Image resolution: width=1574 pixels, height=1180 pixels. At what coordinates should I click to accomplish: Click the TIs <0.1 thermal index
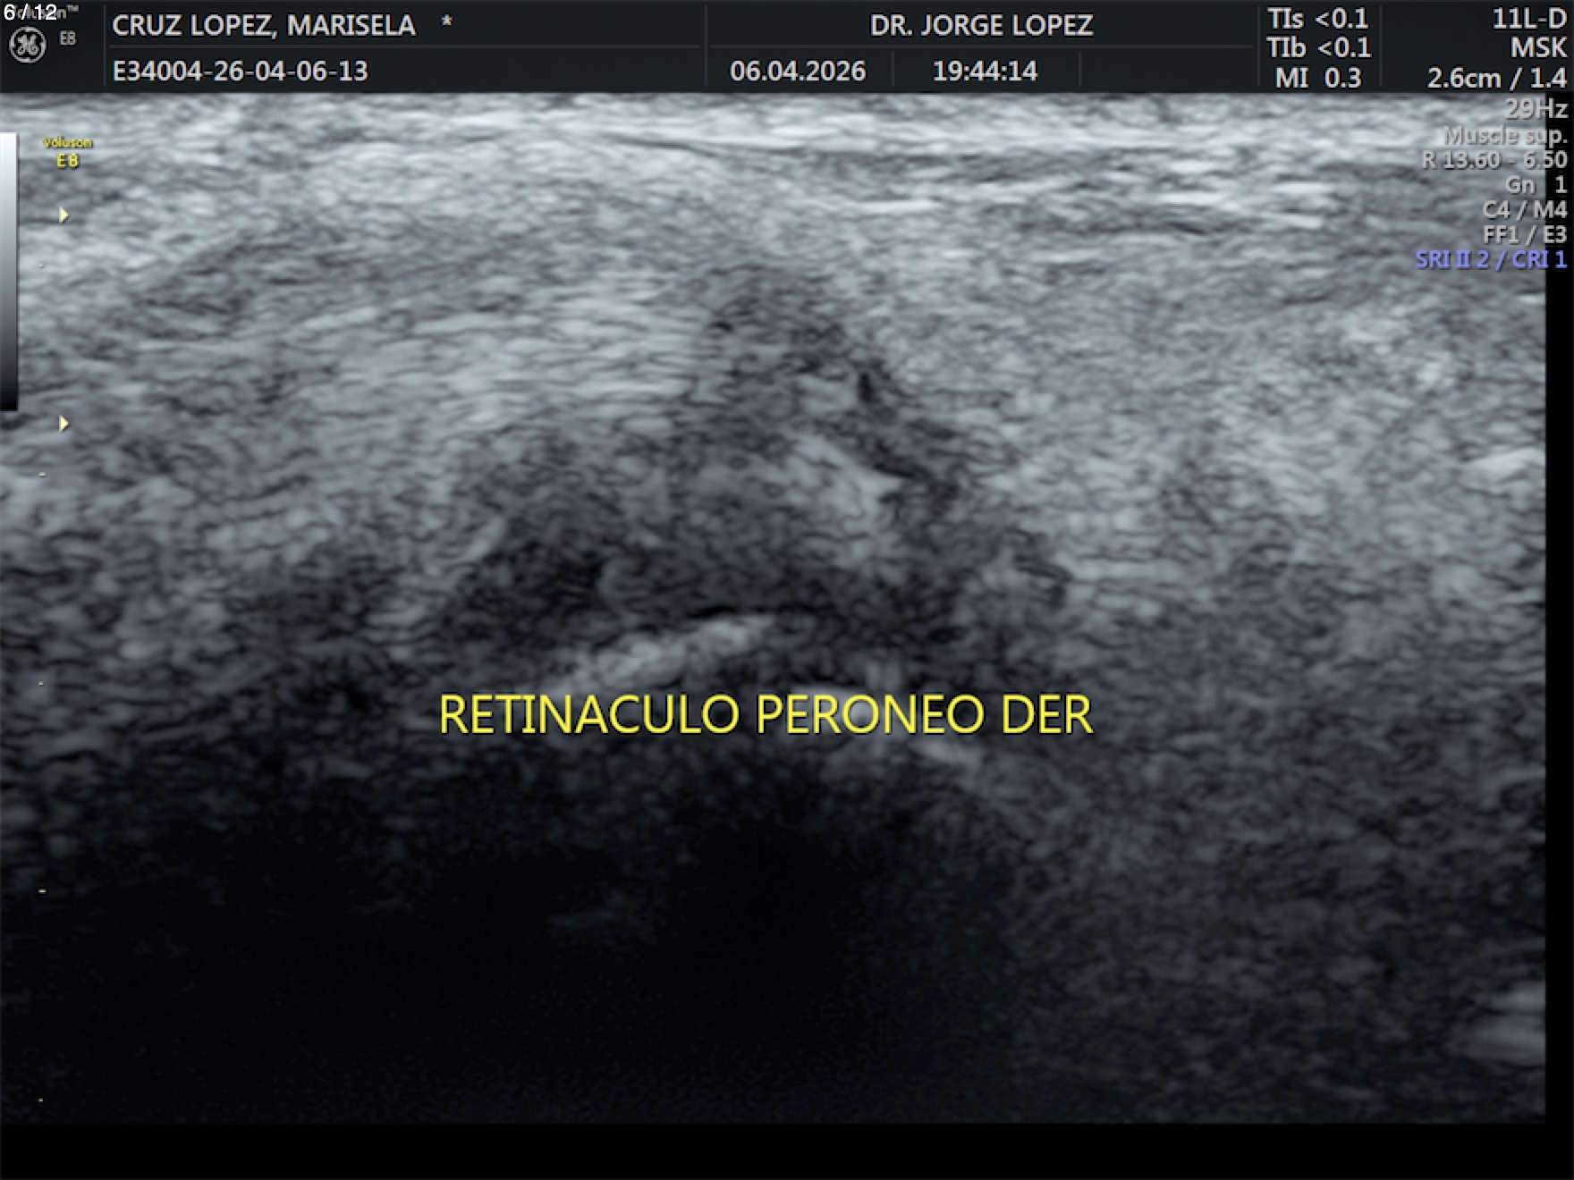tap(1317, 19)
